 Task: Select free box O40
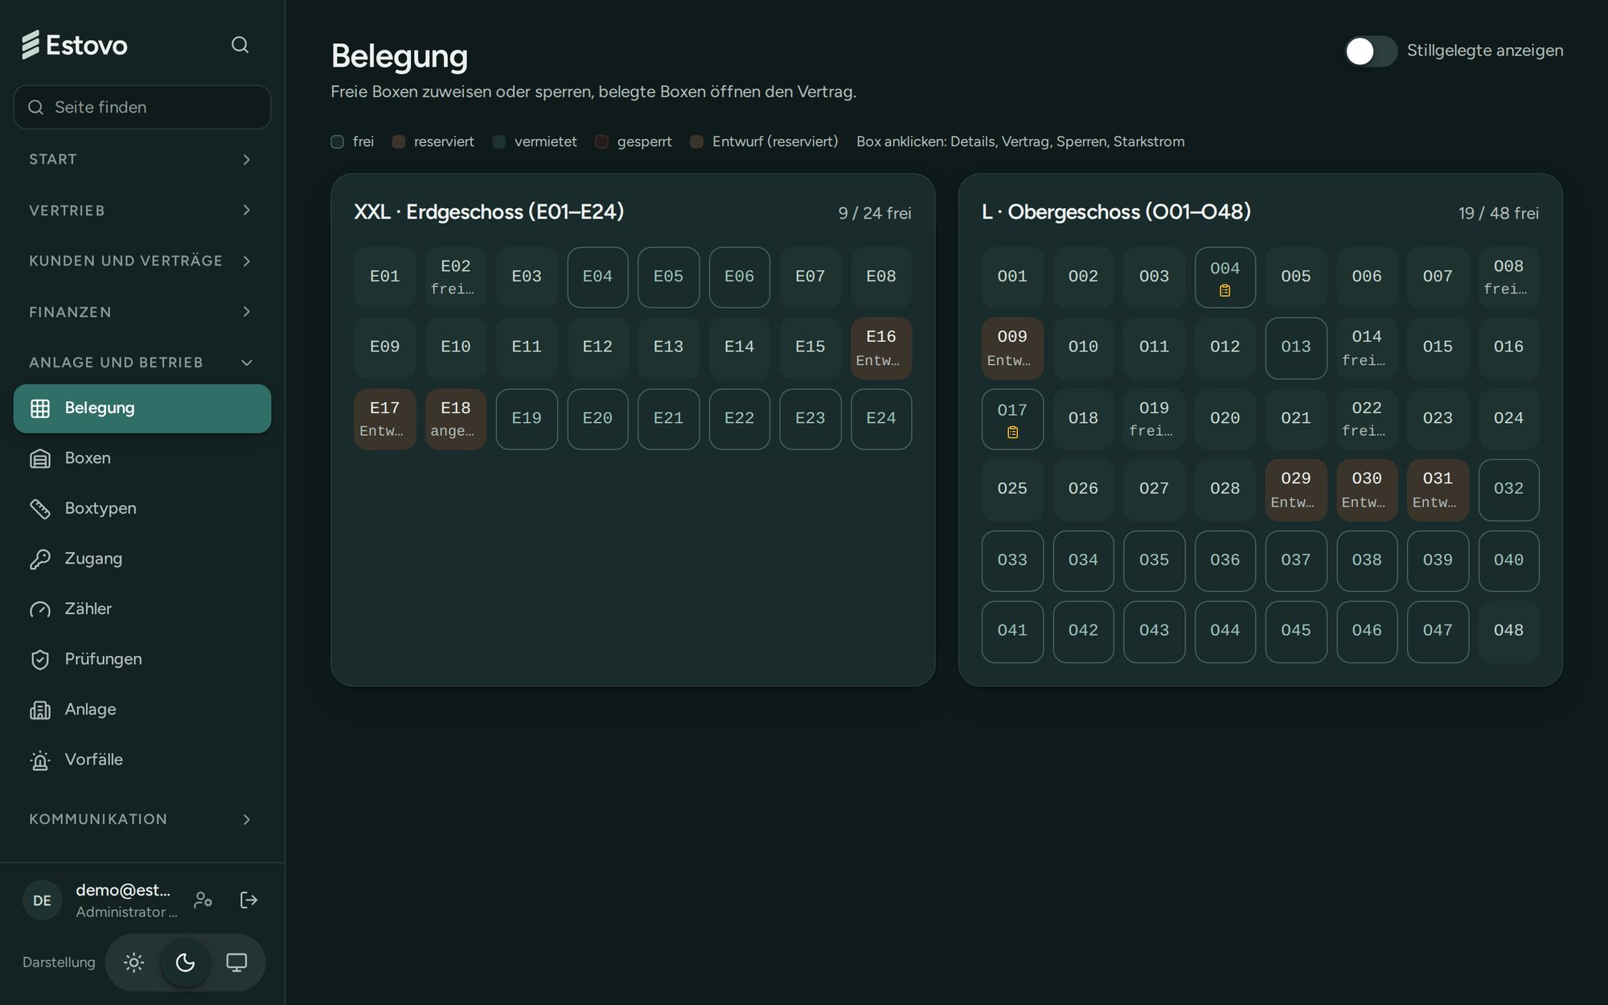pyautogui.click(x=1508, y=560)
